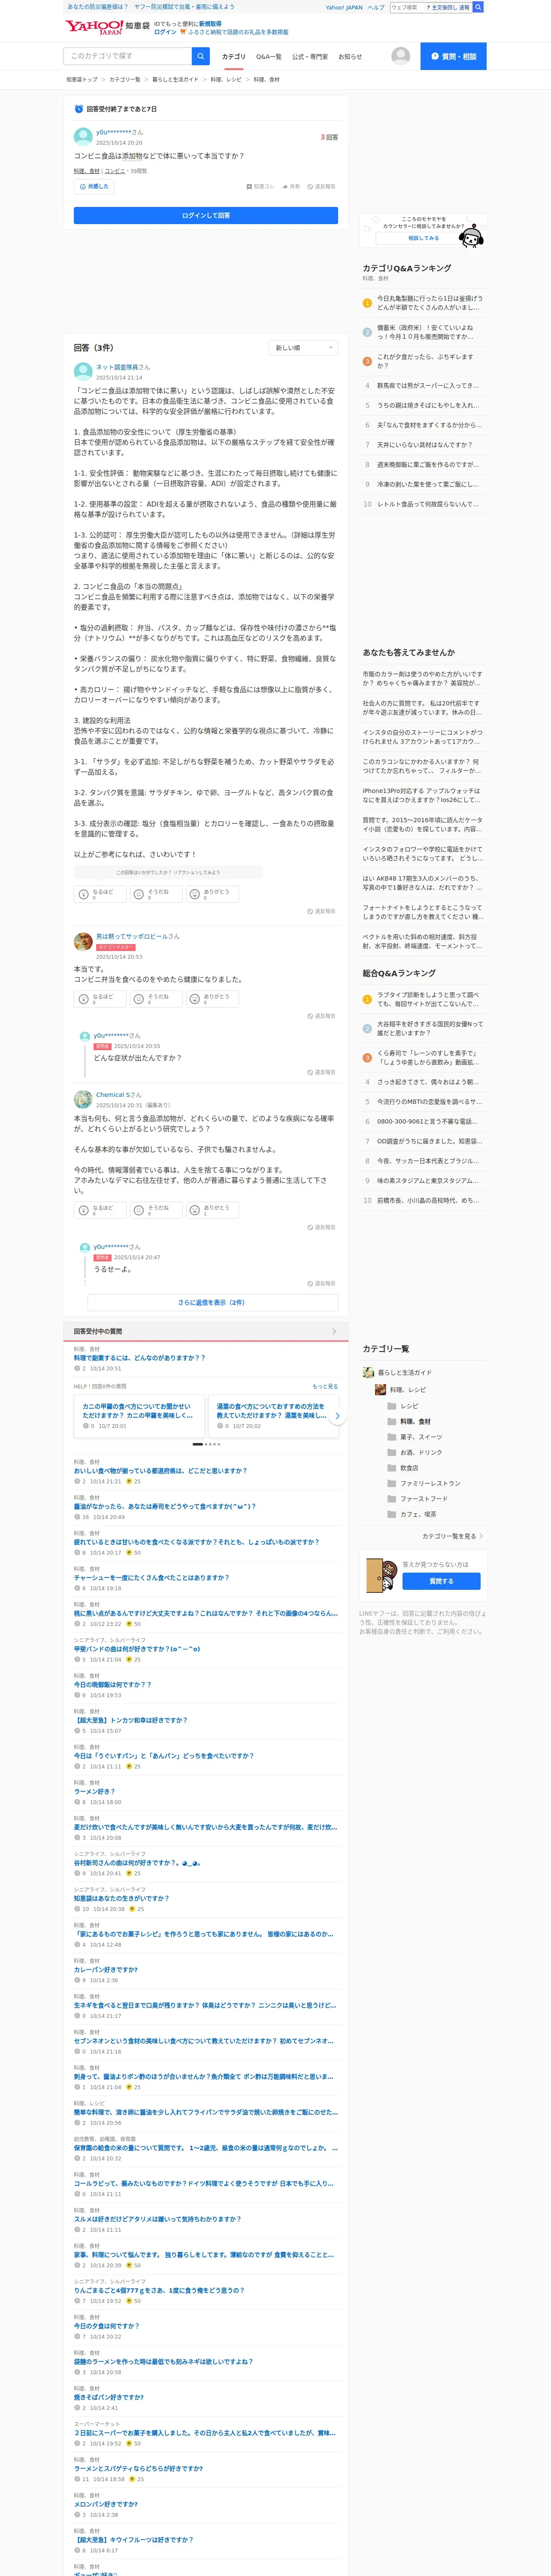The image size is (551, 2576).
Task: Click the ヘルプ link at top
Action: coord(375,7)
